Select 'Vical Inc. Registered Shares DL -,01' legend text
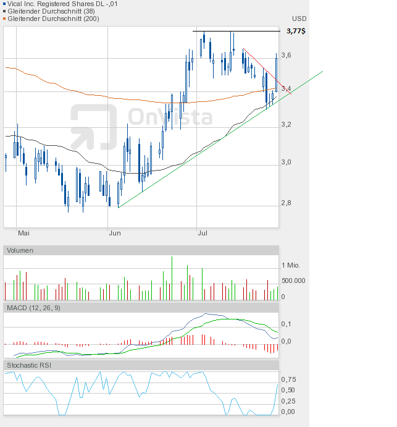The image size is (397, 427). pyautogui.click(x=62, y=4)
